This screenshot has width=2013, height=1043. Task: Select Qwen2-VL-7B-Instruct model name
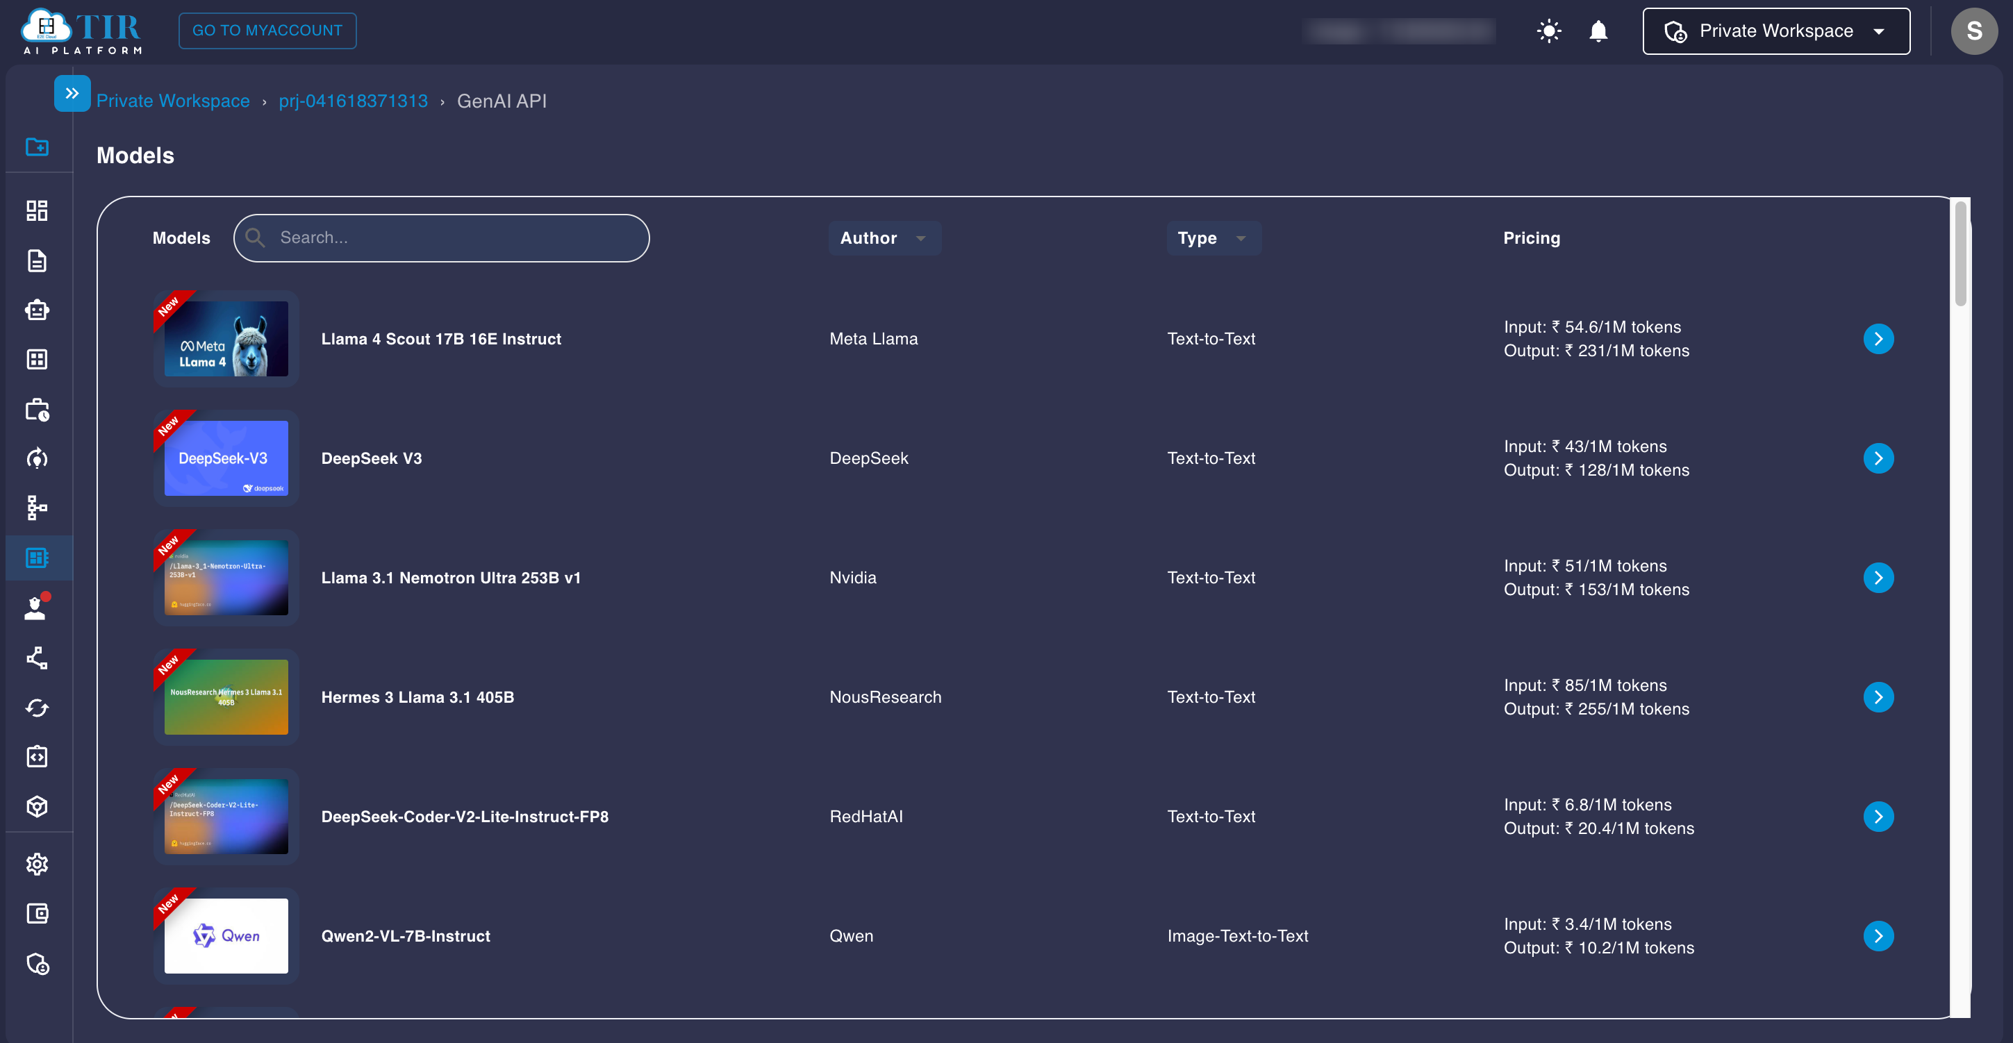(406, 936)
